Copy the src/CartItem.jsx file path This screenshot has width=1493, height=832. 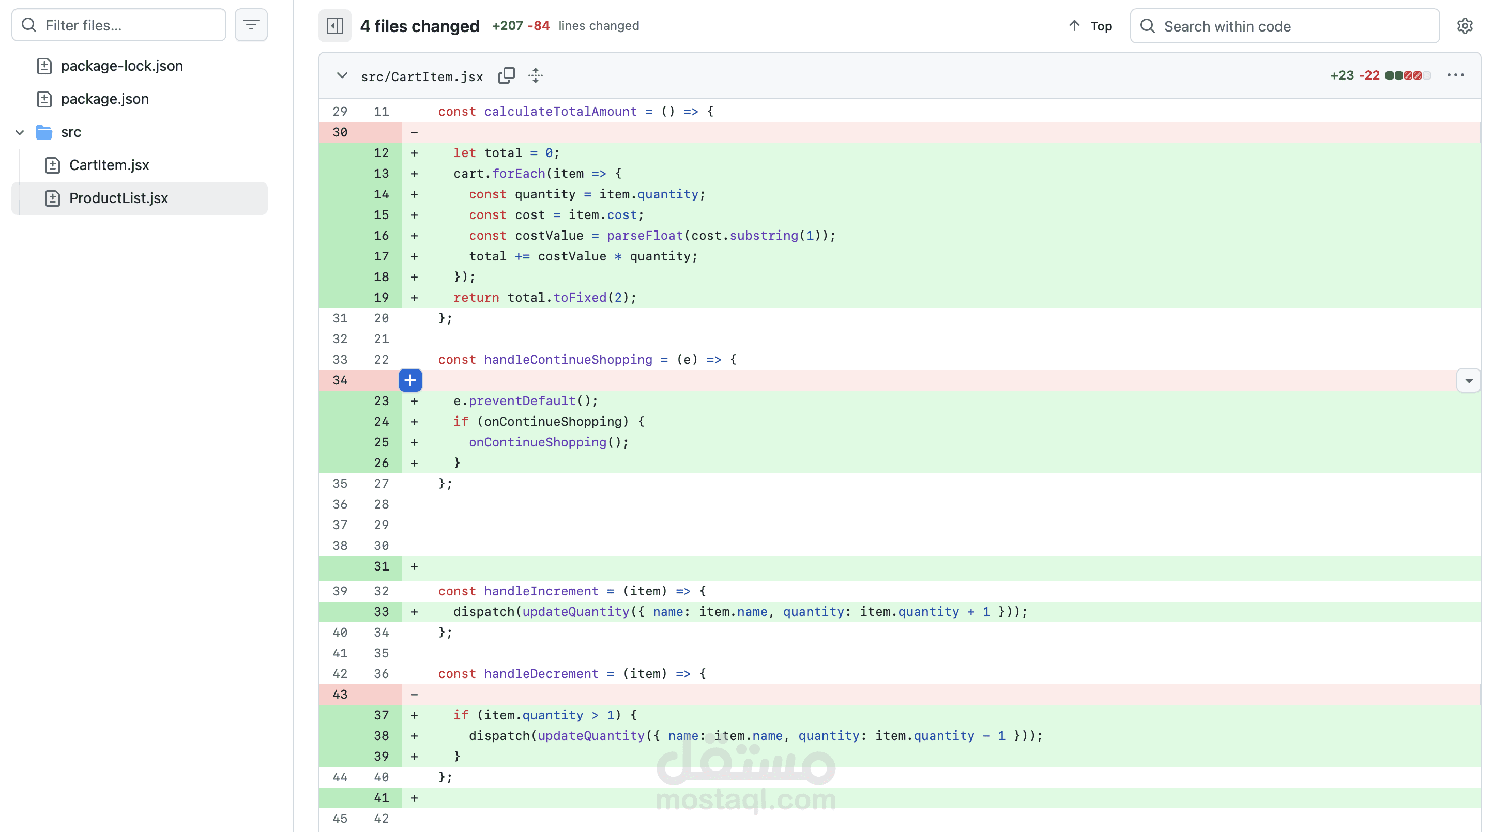[x=506, y=76]
